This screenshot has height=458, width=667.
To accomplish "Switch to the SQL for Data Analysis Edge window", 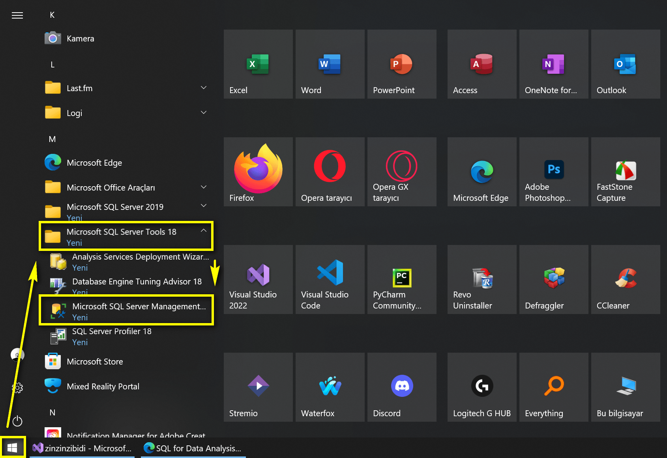I will point(193,448).
